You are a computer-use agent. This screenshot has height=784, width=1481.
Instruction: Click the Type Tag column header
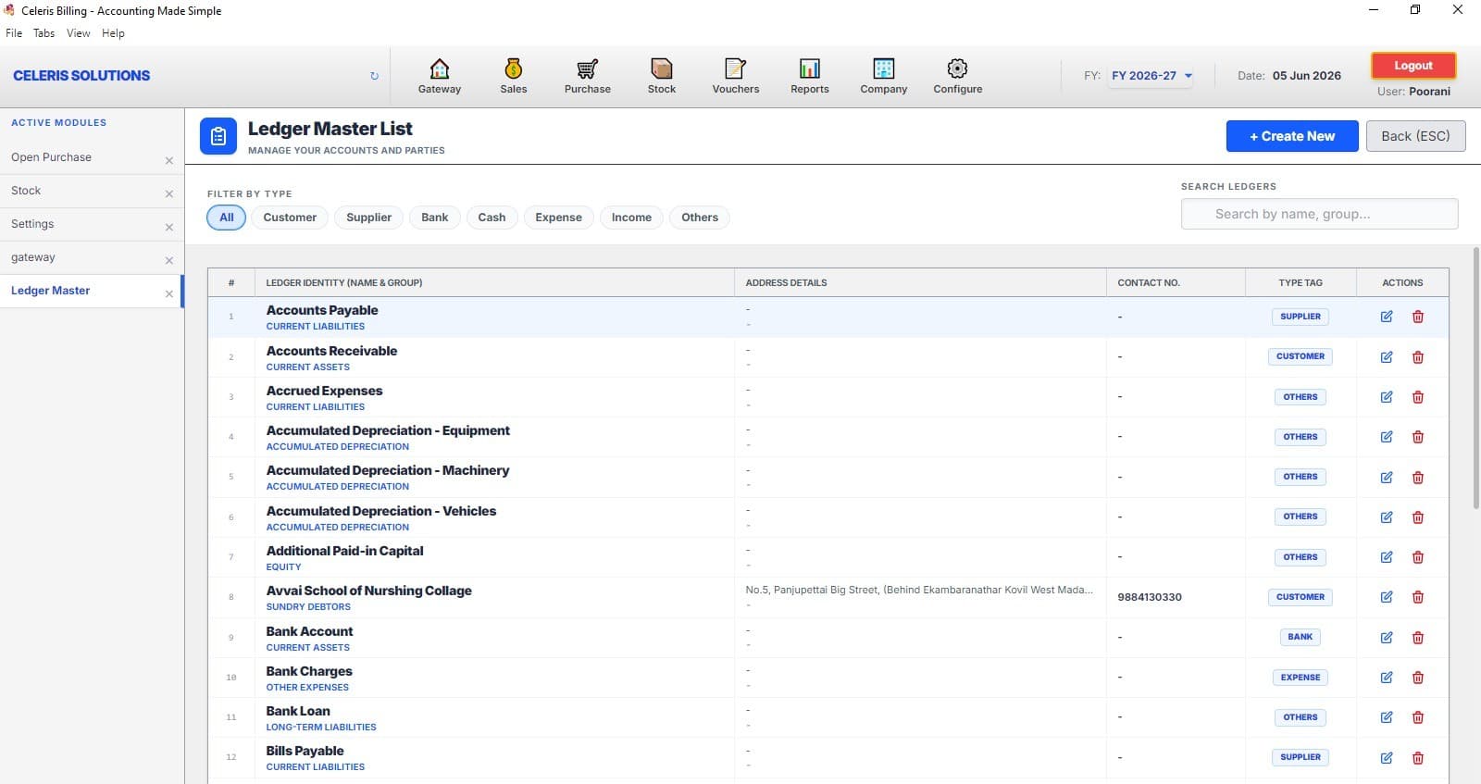1301,283
